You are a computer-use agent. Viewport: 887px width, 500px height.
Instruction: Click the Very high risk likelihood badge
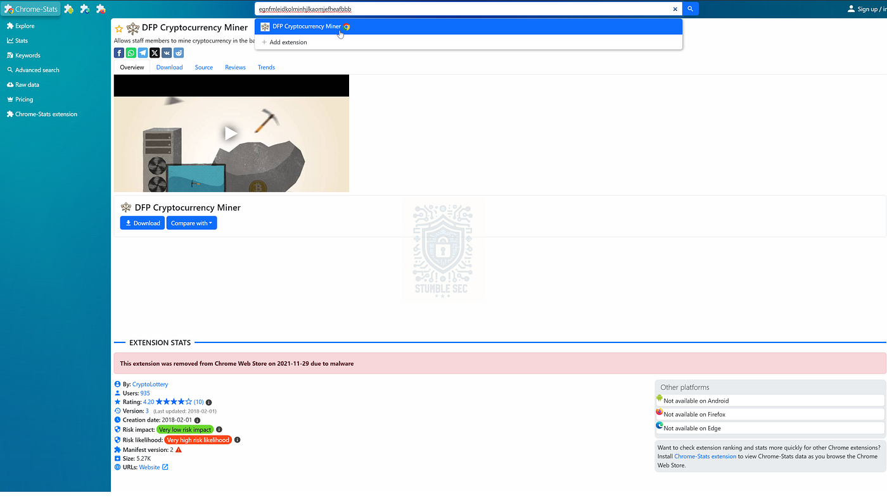pos(198,440)
